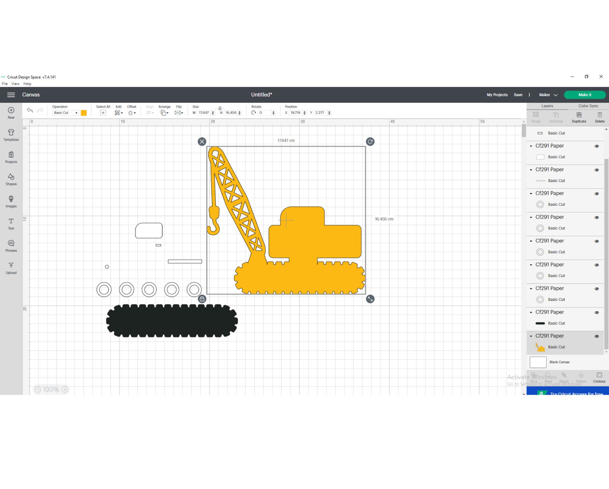609x489 pixels.
Task: Open the Maker machine dropdown
Action: (547, 95)
